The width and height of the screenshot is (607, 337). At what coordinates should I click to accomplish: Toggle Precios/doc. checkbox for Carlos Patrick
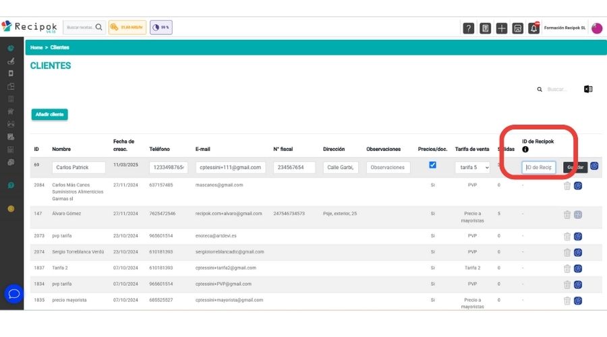[432, 165]
